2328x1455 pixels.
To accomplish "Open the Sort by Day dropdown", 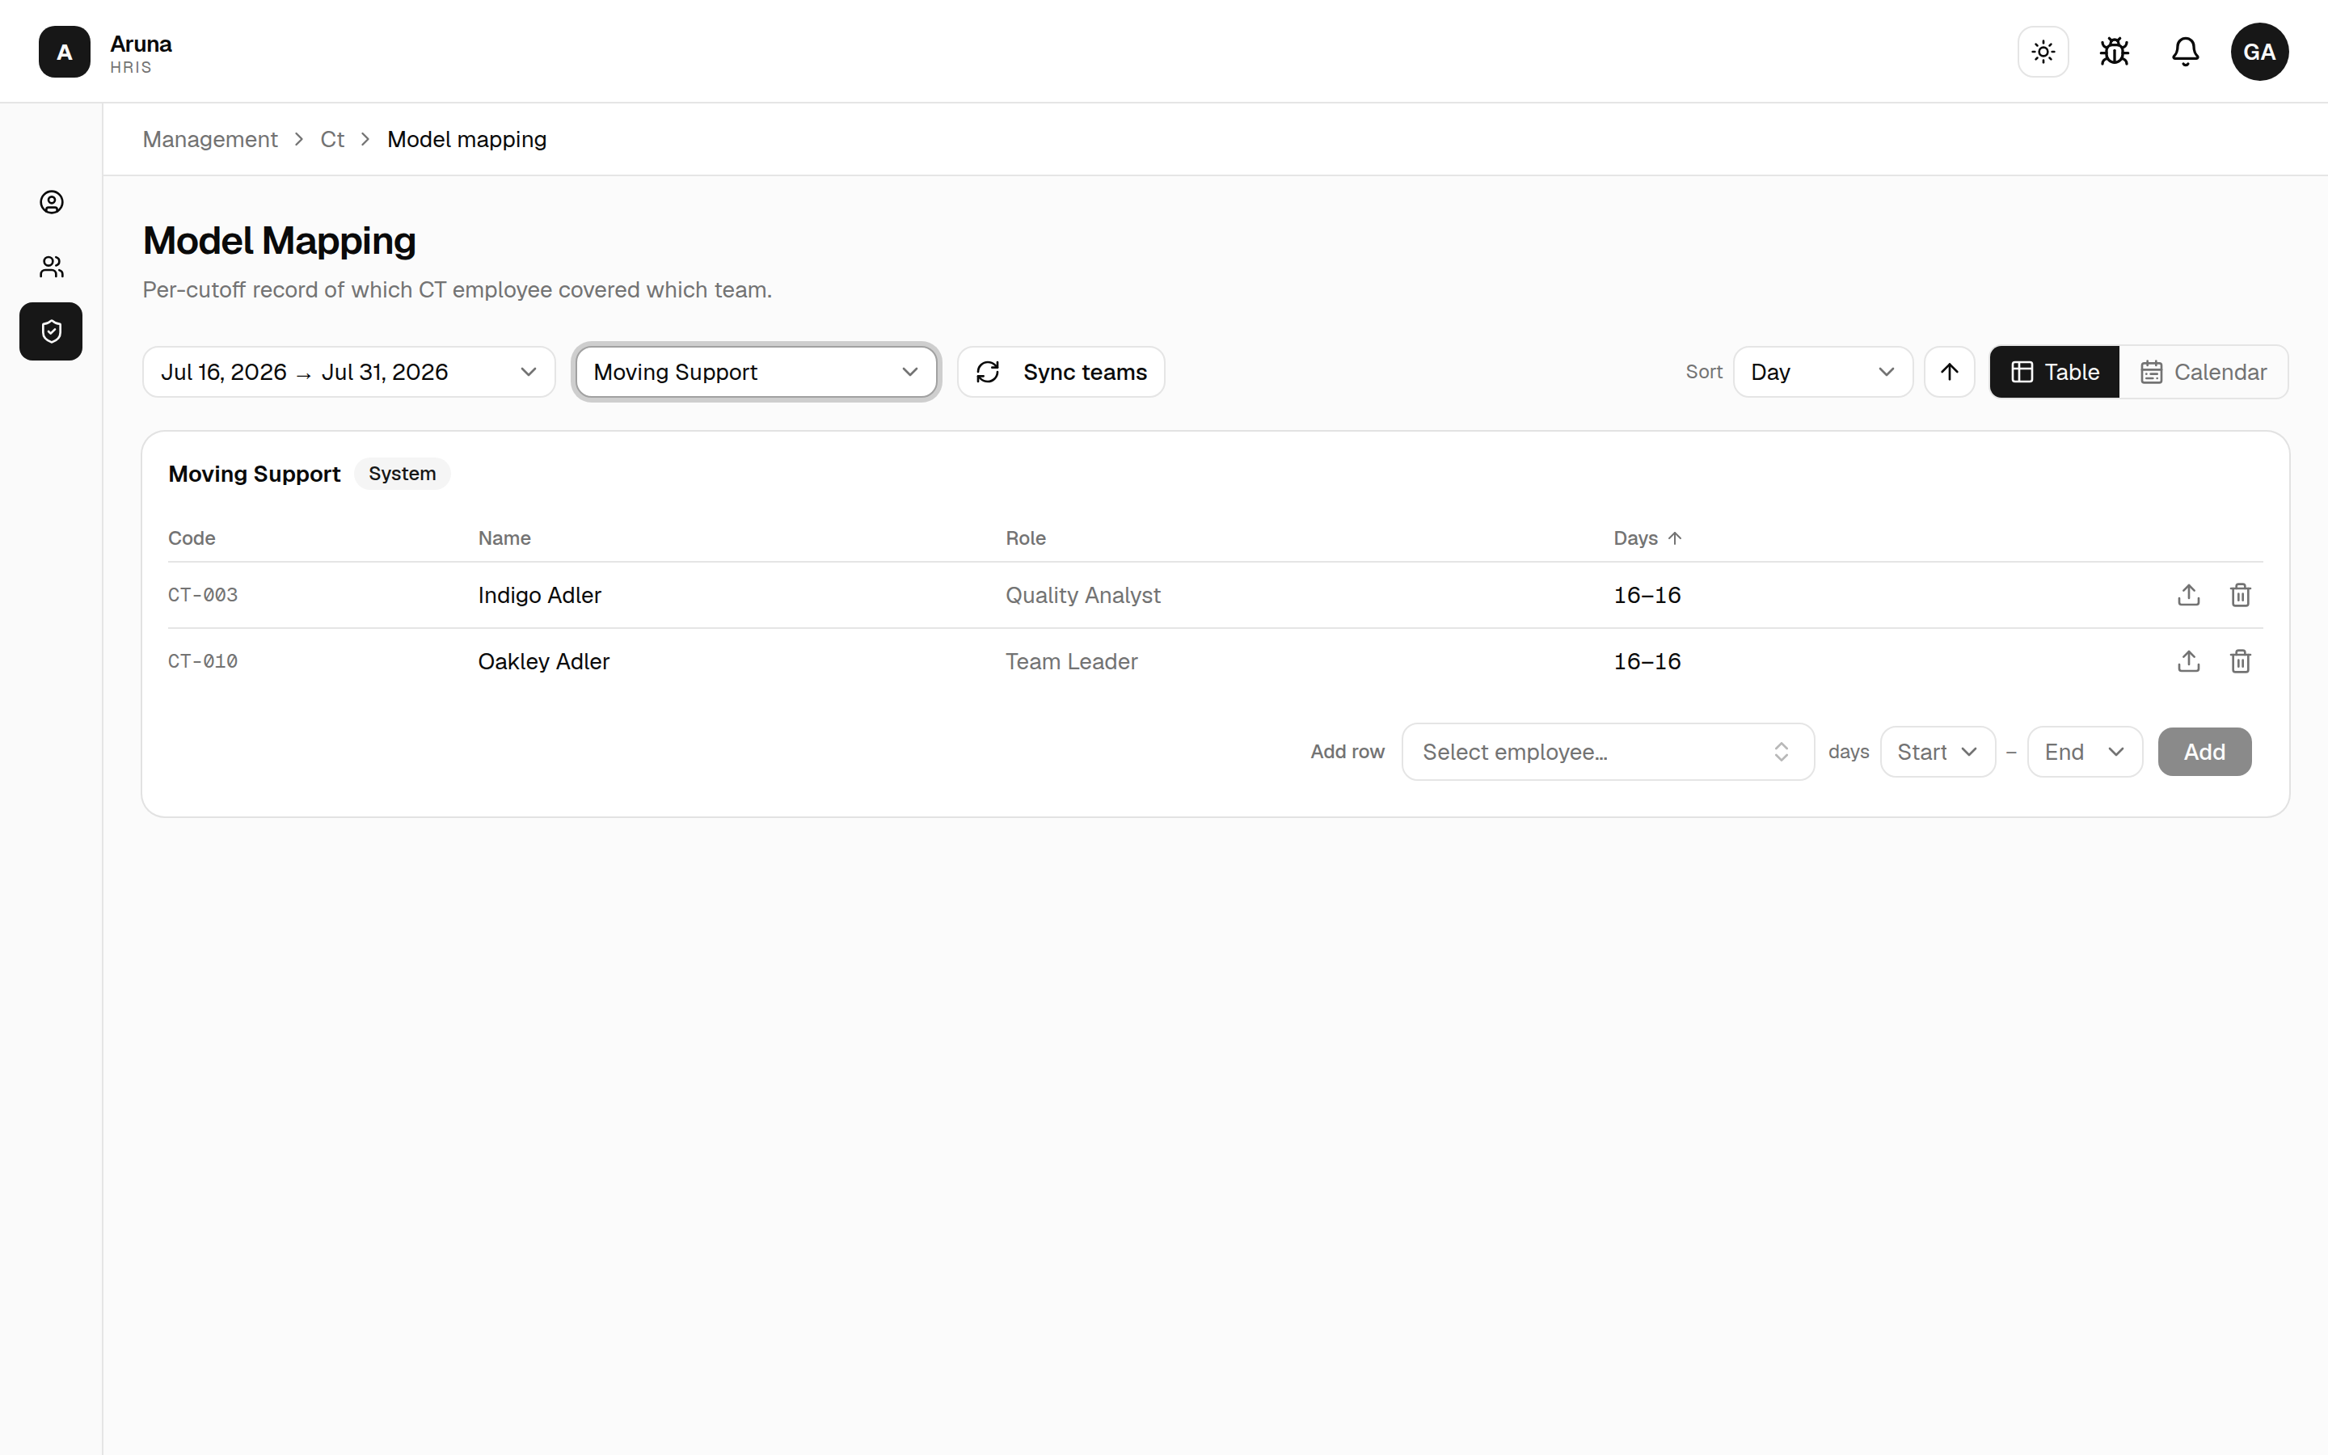I will [x=1823, y=373].
